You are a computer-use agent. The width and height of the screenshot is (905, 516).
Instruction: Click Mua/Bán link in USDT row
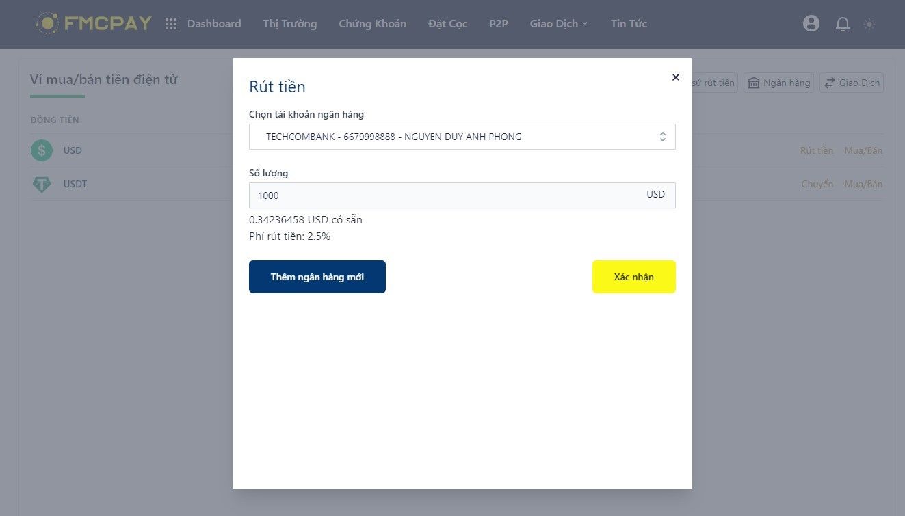(863, 185)
